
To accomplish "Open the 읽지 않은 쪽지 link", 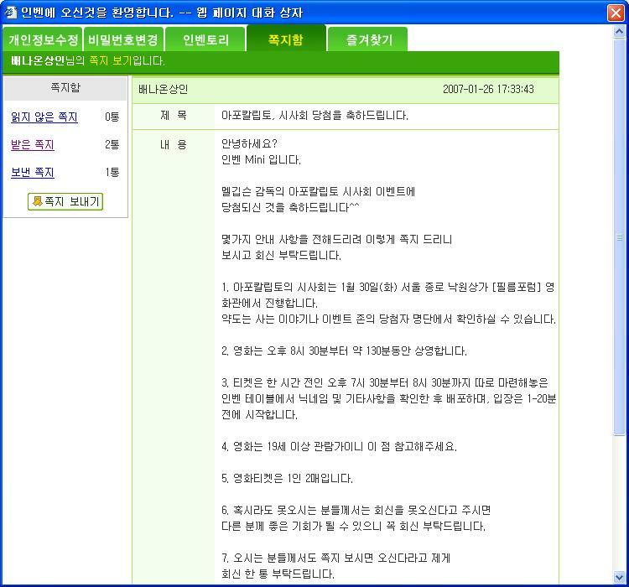I will (x=44, y=117).
